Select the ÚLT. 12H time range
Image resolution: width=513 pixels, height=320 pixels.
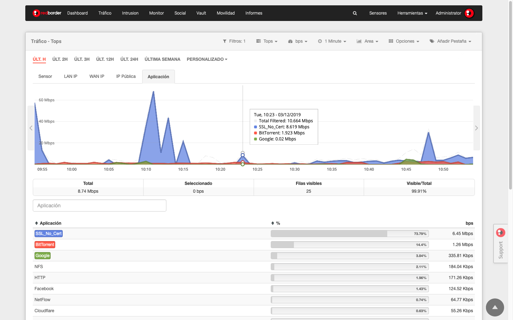105,59
